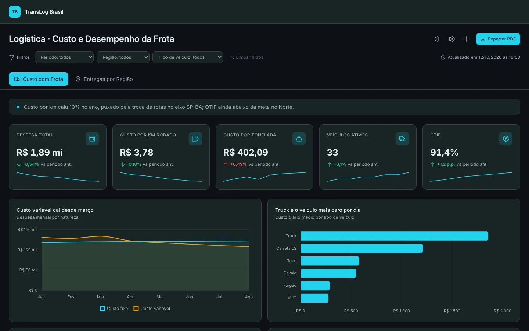The height and width of the screenshot is (331, 529).
Task: Click the weight icon on Custo por Tonelada card
Action: tap(299, 139)
